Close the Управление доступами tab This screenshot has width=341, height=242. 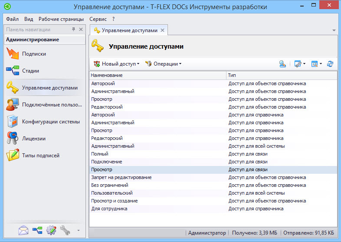click(162, 30)
